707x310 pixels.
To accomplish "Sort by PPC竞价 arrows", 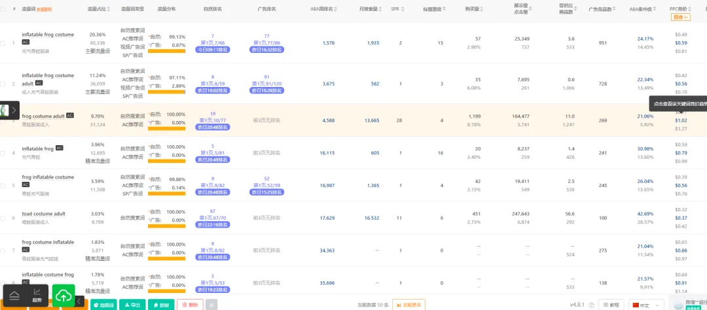I will 689,9.
